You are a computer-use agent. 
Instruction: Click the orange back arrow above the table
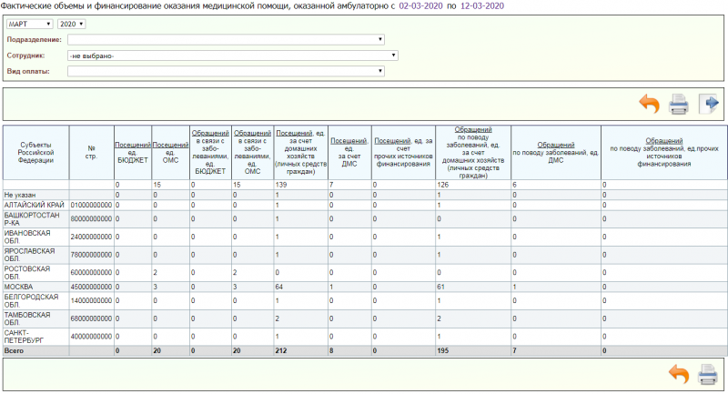(649, 104)
